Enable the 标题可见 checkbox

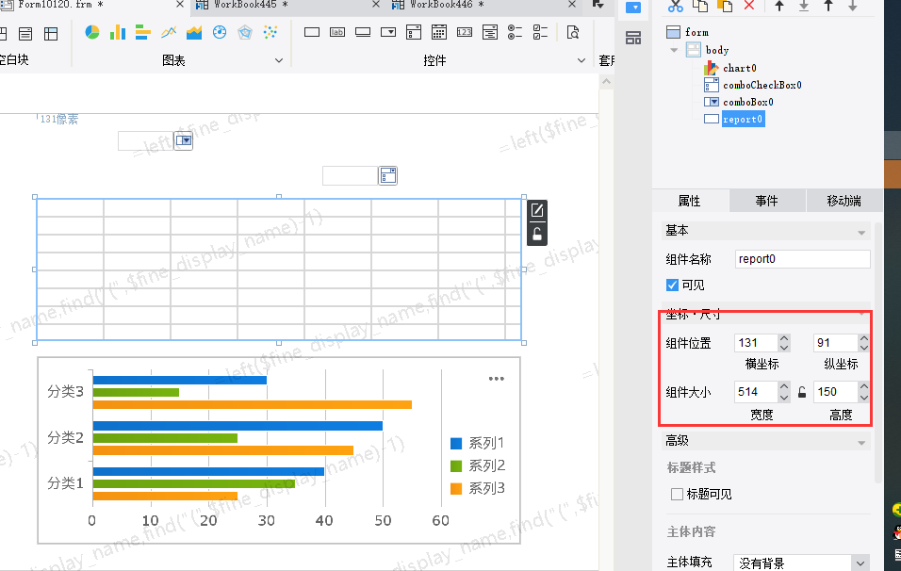pyautogui.click(x=676, y=494)
